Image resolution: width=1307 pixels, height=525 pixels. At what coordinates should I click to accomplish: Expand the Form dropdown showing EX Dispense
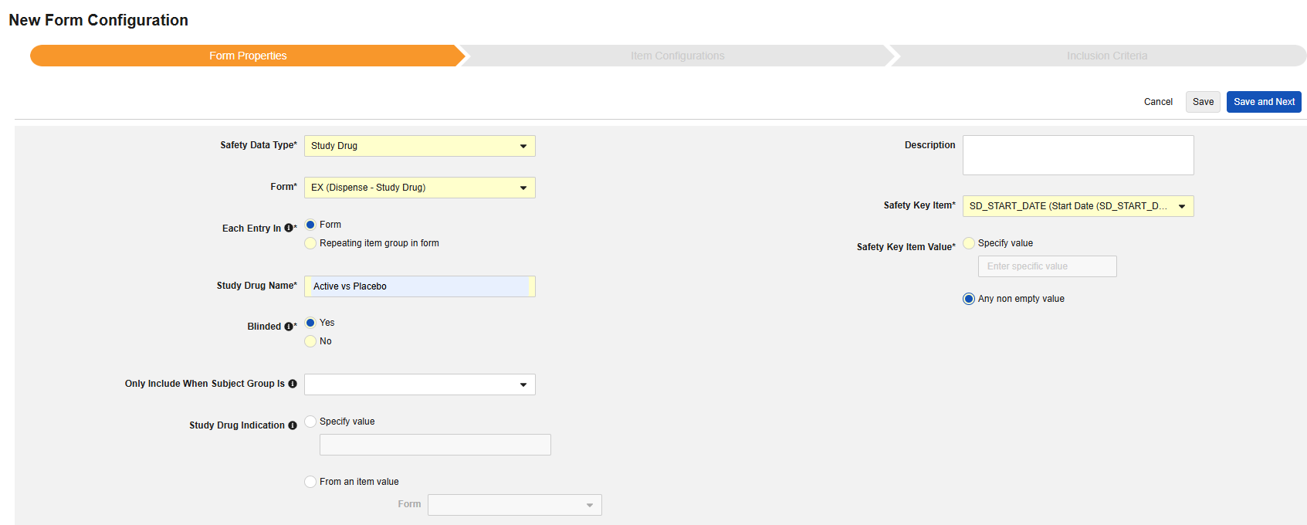click(419, 188)
